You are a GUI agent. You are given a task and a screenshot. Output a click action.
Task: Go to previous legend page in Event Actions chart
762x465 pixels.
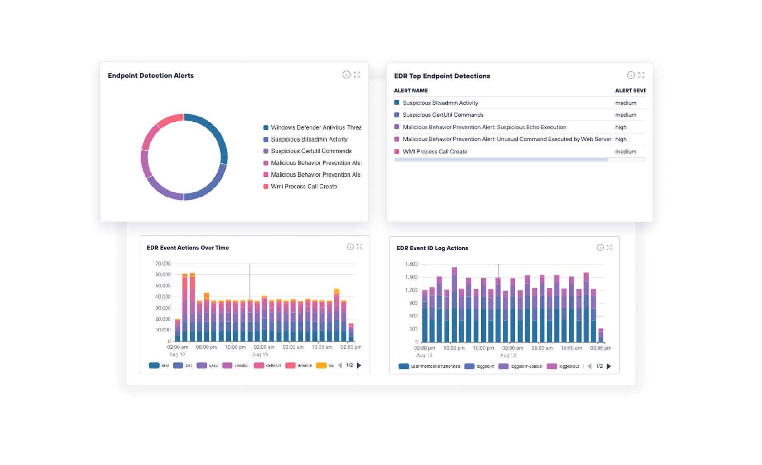point(340,365)
